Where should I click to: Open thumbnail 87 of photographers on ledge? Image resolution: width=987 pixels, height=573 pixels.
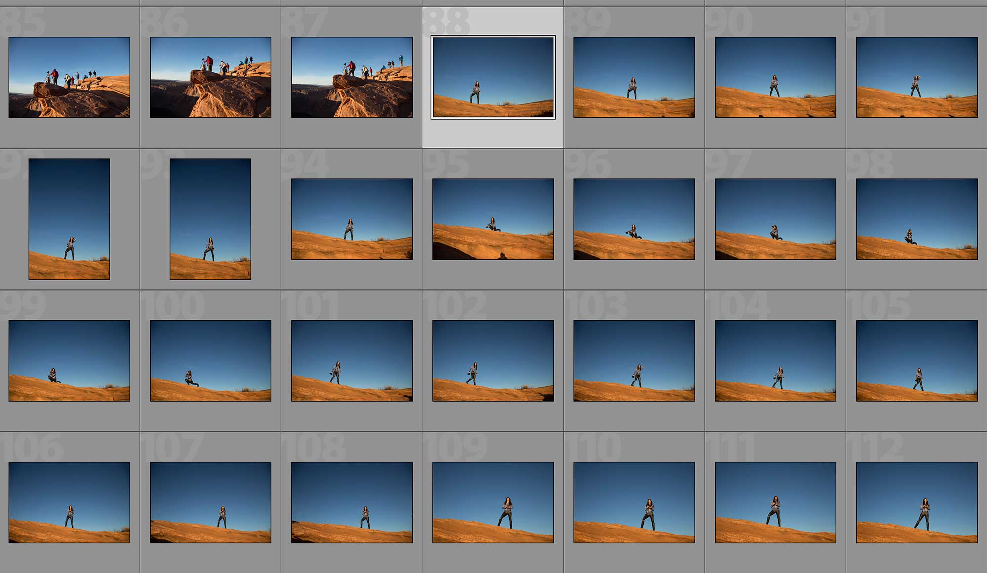352,77
